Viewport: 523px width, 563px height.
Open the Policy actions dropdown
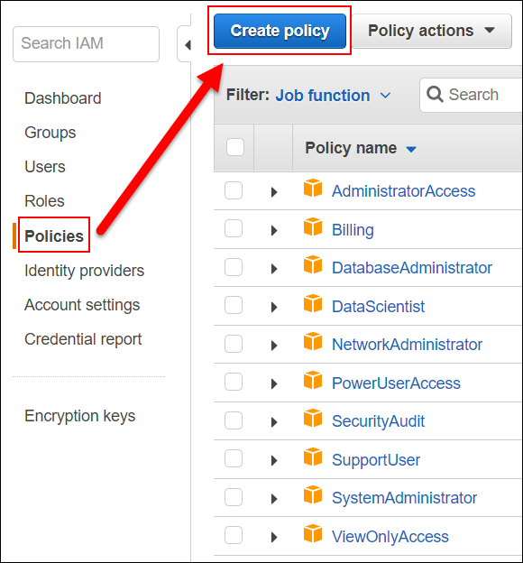pos(432,31)
